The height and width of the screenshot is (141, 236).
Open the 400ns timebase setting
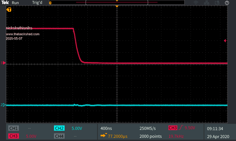point(106,128)
